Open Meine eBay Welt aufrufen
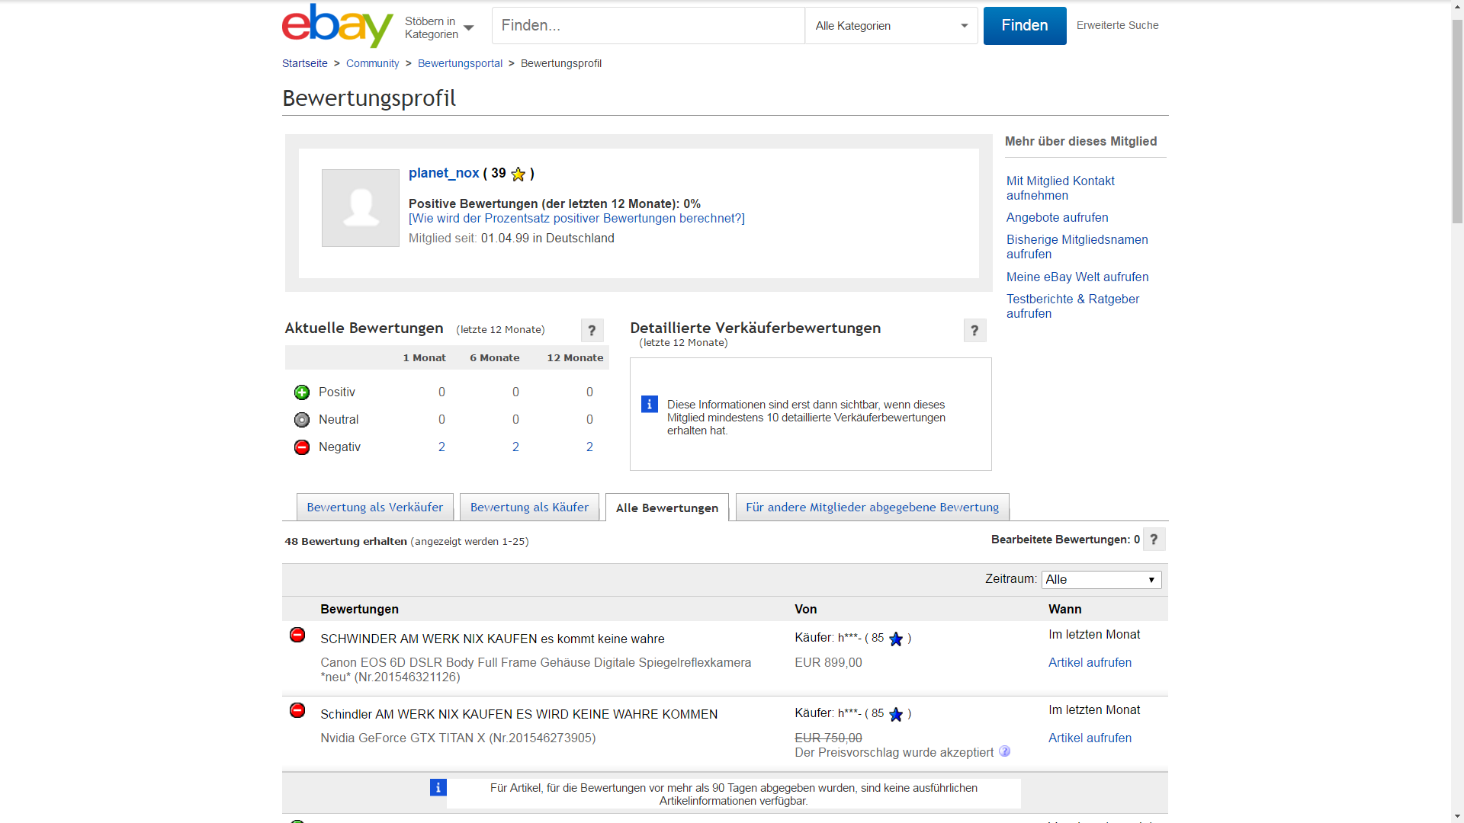 click(x=1077, y=277)
